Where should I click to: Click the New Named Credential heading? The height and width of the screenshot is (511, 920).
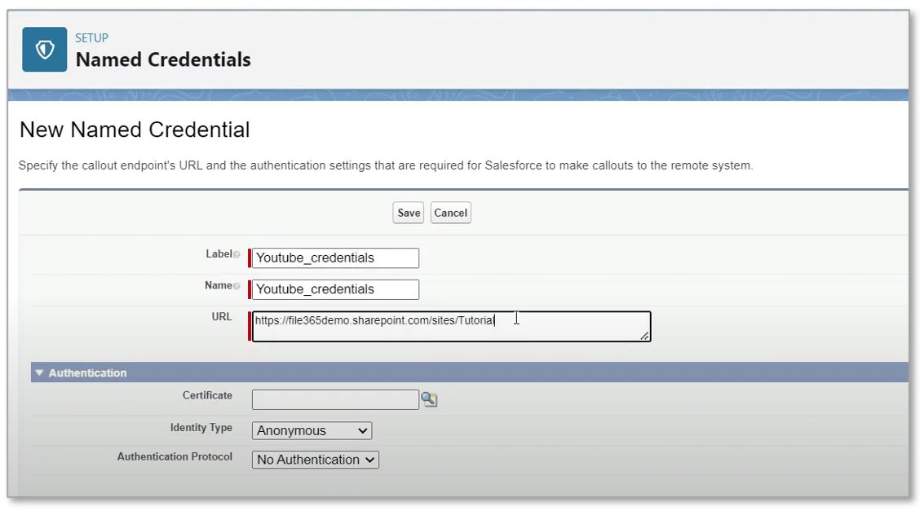[136, 129]
